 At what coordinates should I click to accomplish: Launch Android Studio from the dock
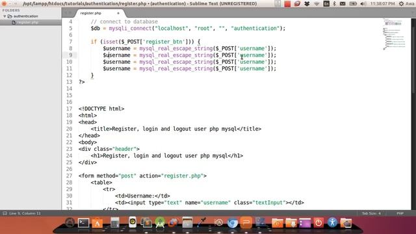(160, 222)
